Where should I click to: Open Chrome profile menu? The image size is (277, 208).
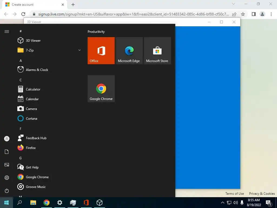262,14
